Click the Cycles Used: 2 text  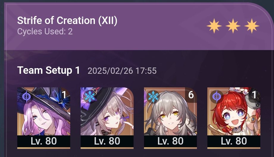45,31
